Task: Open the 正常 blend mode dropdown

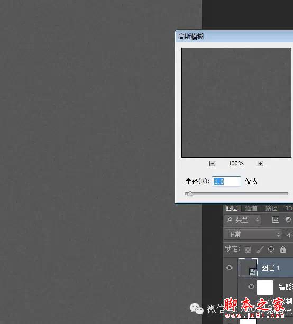Action: click(x=253, y=234)
